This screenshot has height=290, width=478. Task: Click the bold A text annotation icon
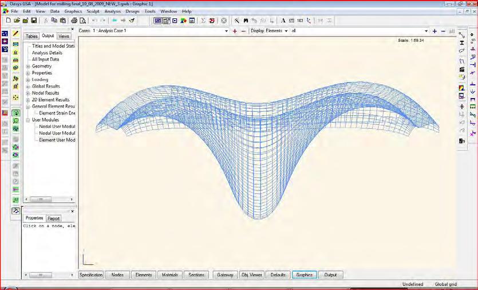[x=283, y=20]
